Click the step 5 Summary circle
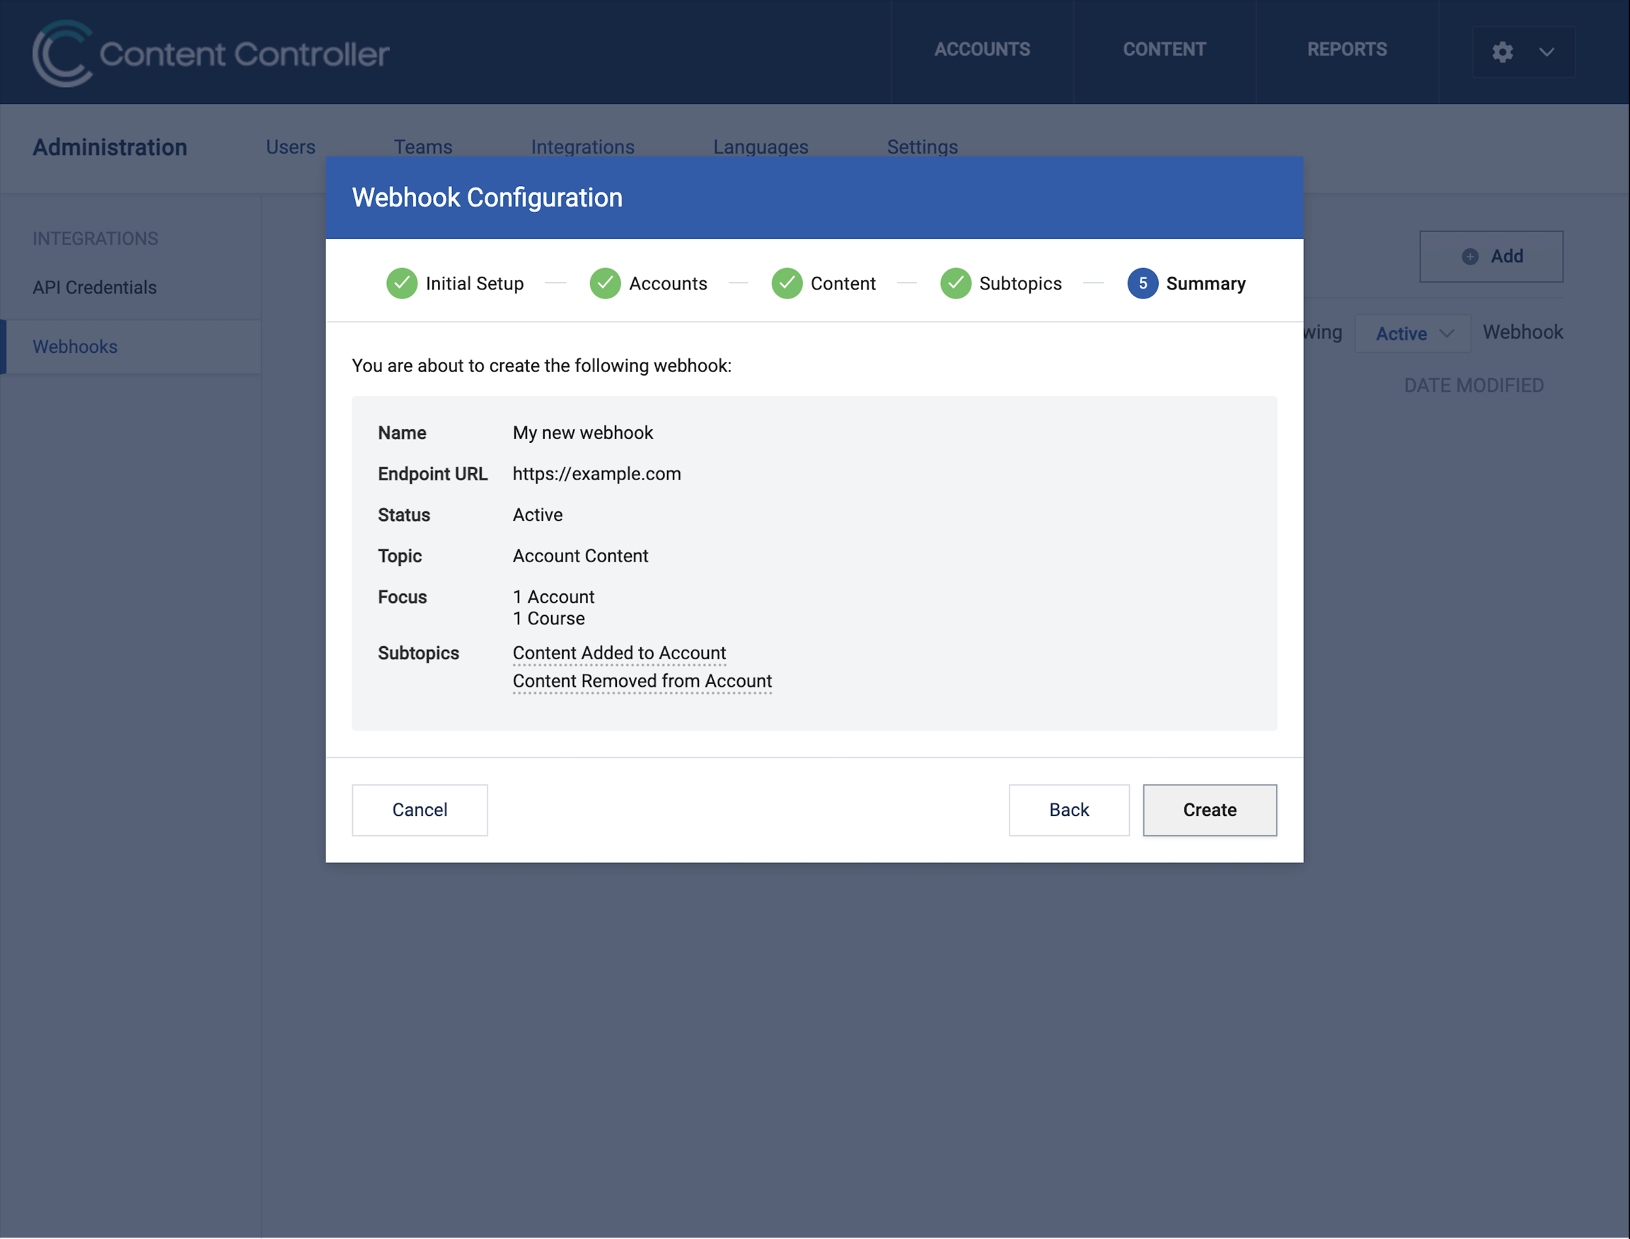The height and width of the screenshot is (1239, 1630). point(1143,283)
